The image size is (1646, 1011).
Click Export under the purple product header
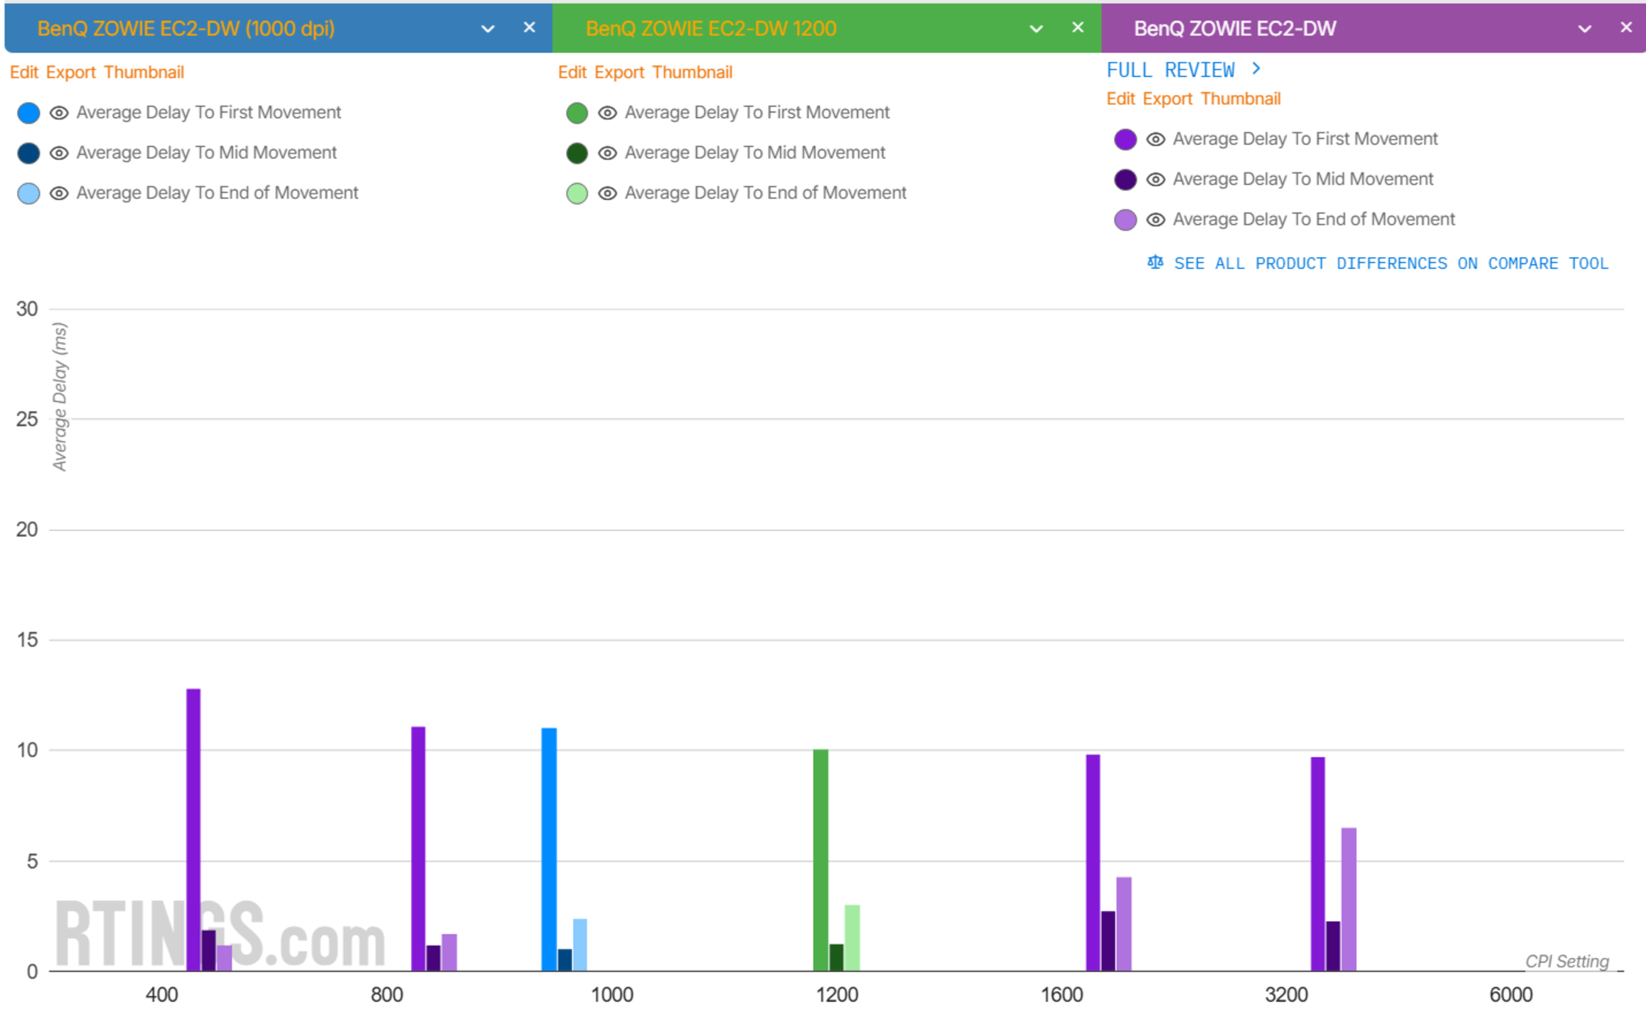(1168, 99)
